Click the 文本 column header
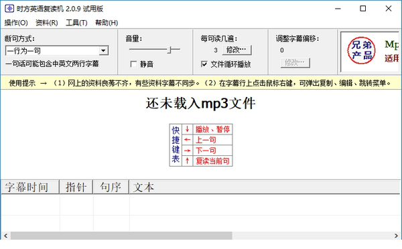 pos(265,187)
